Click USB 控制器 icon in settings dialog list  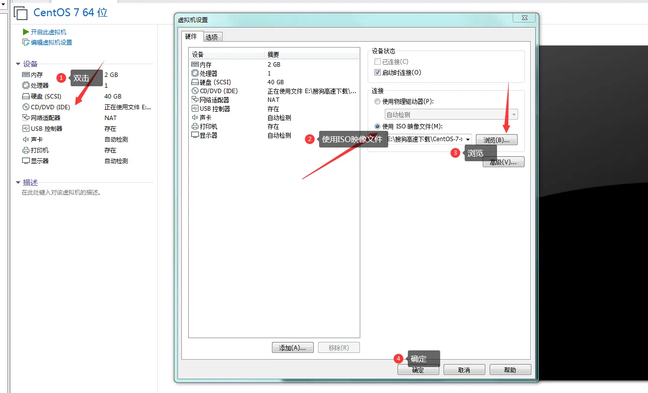195,108
